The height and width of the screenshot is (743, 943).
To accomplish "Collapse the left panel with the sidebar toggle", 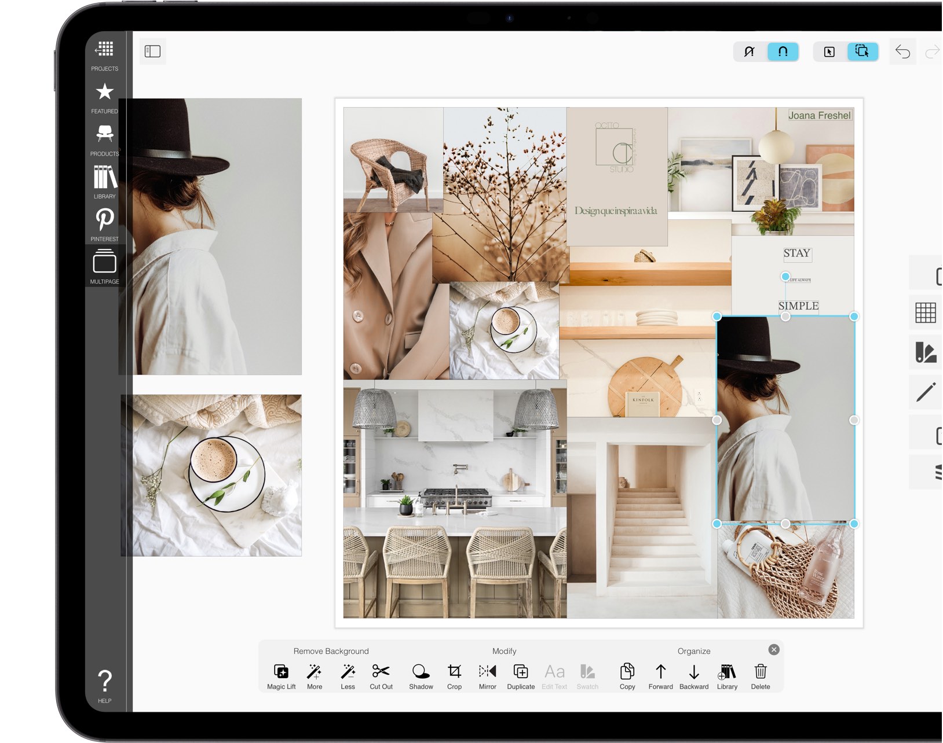I will 152,52.
